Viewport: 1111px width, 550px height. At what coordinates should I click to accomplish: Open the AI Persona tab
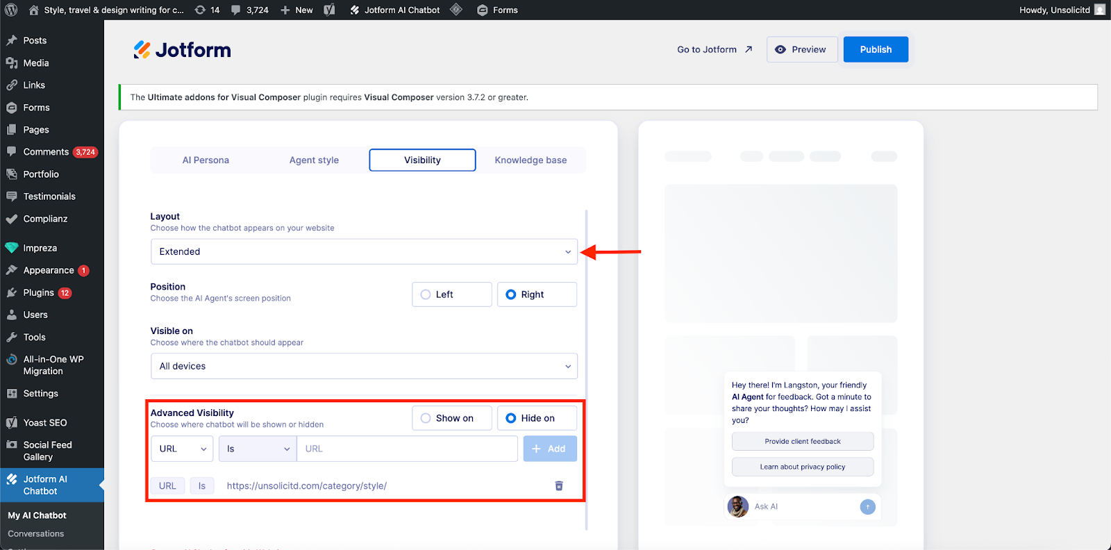(x=206, y=160)
